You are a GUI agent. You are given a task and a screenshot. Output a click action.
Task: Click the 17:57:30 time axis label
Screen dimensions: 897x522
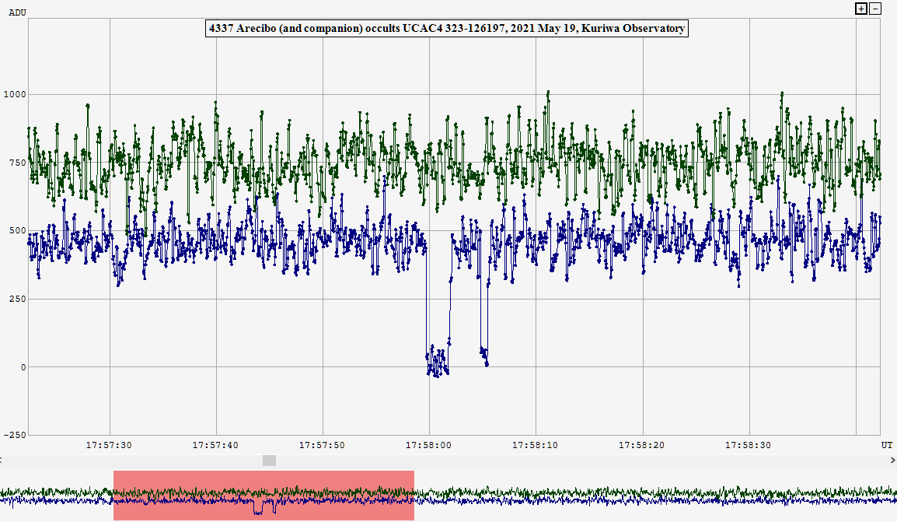(109, 446)
